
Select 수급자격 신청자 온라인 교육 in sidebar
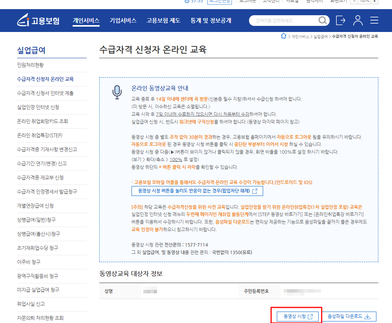click(45, 79)
